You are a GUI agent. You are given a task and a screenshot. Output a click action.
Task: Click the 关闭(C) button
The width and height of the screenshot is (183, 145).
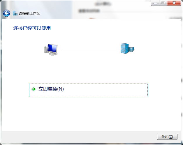click(167, 137)
